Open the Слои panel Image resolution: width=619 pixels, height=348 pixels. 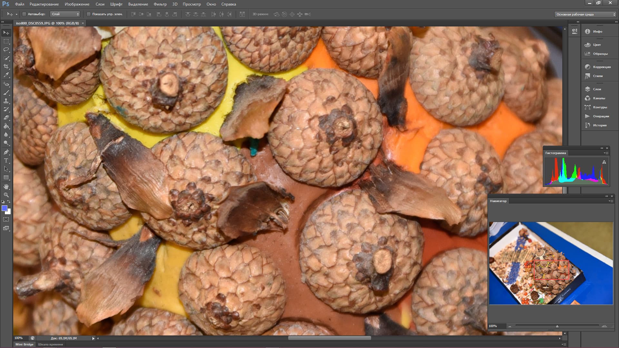pos(597,89)
